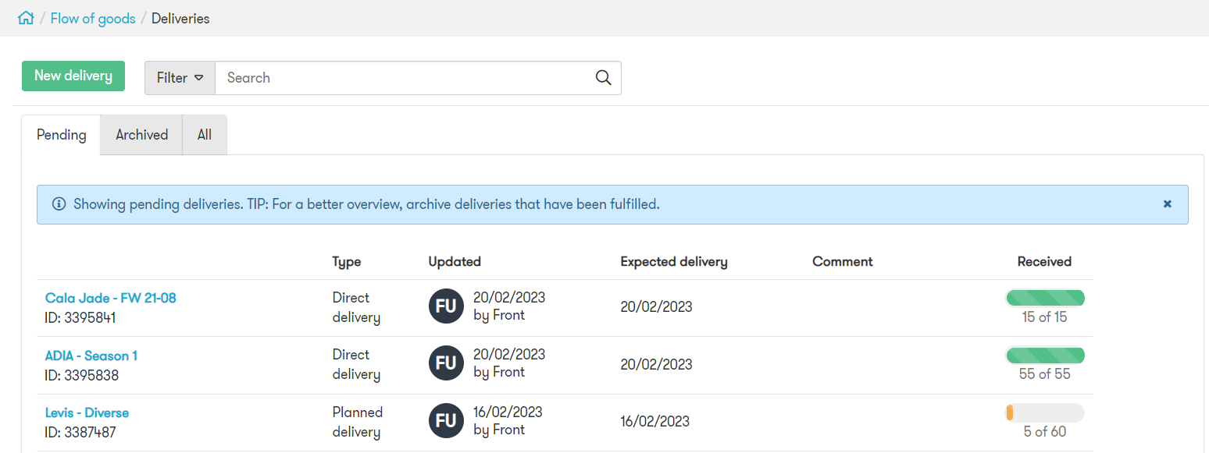The height and width of the screenshot is (453, 1209).
Task: Click the FU avatar on the Levis row
Action: click(446, 420)
